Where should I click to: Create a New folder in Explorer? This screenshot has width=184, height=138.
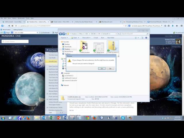[111, 38]
